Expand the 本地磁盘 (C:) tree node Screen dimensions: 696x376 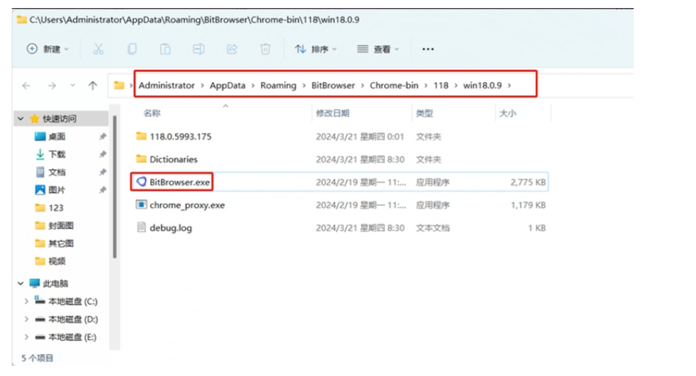click(x=26, y=301)
